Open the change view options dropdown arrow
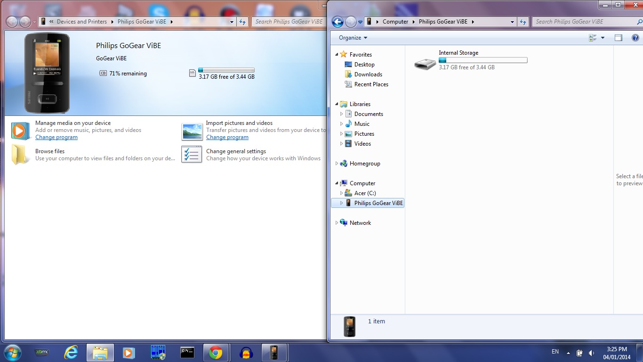The height and width of the screenshot is (362, 643). [x=603, y=38]
